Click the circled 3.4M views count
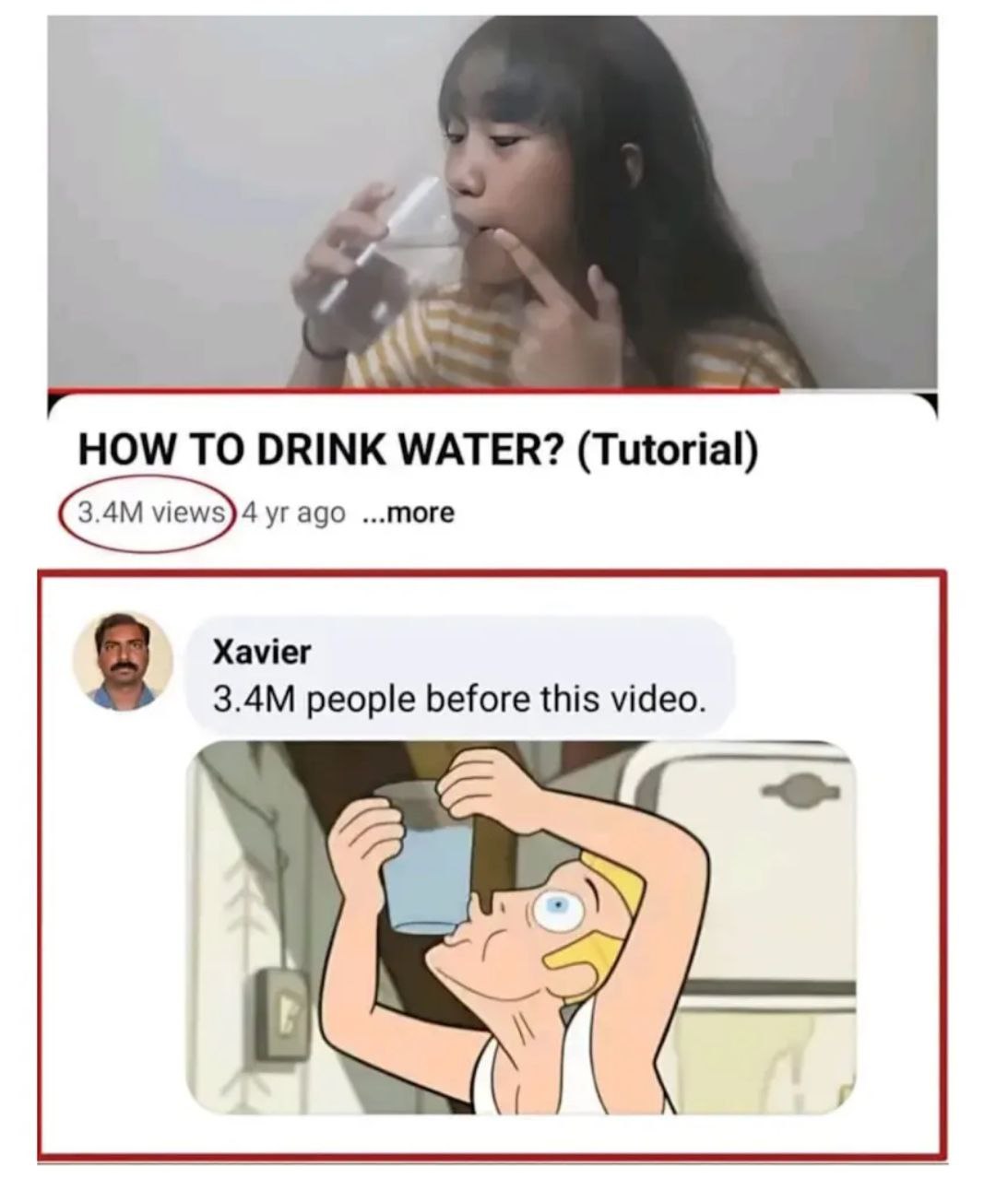The height and width of the screenshot is (1179, 996). 151,512
